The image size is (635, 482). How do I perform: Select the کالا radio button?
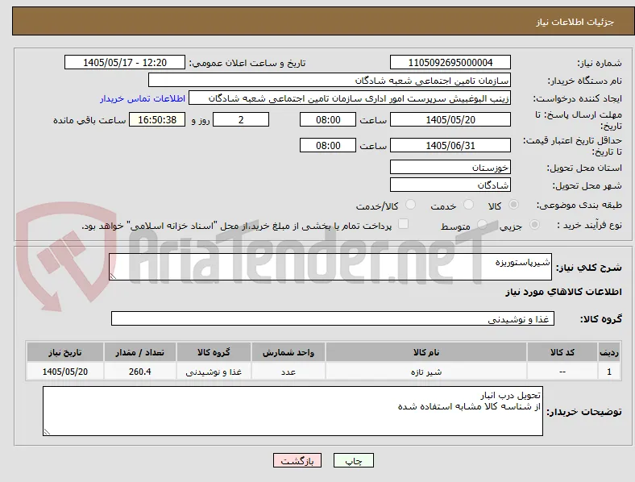pyautogui.click(x=513, y=205)
